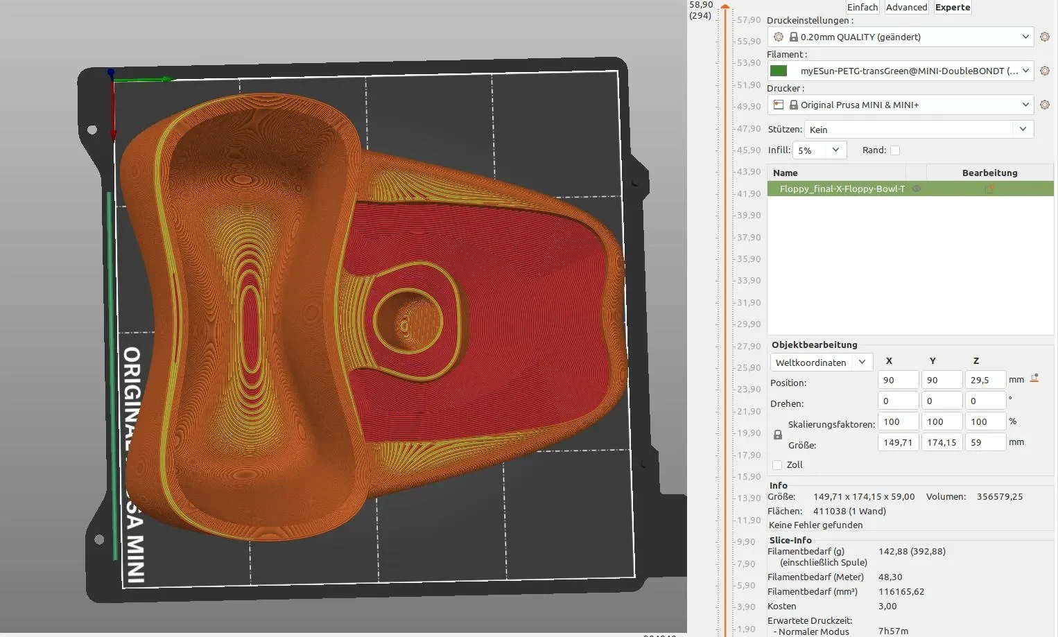Toggle visibility eye of the Floppy-Bowl object
The width and height of the screenshot is (1058, 637).
click(x=917, y=189)
